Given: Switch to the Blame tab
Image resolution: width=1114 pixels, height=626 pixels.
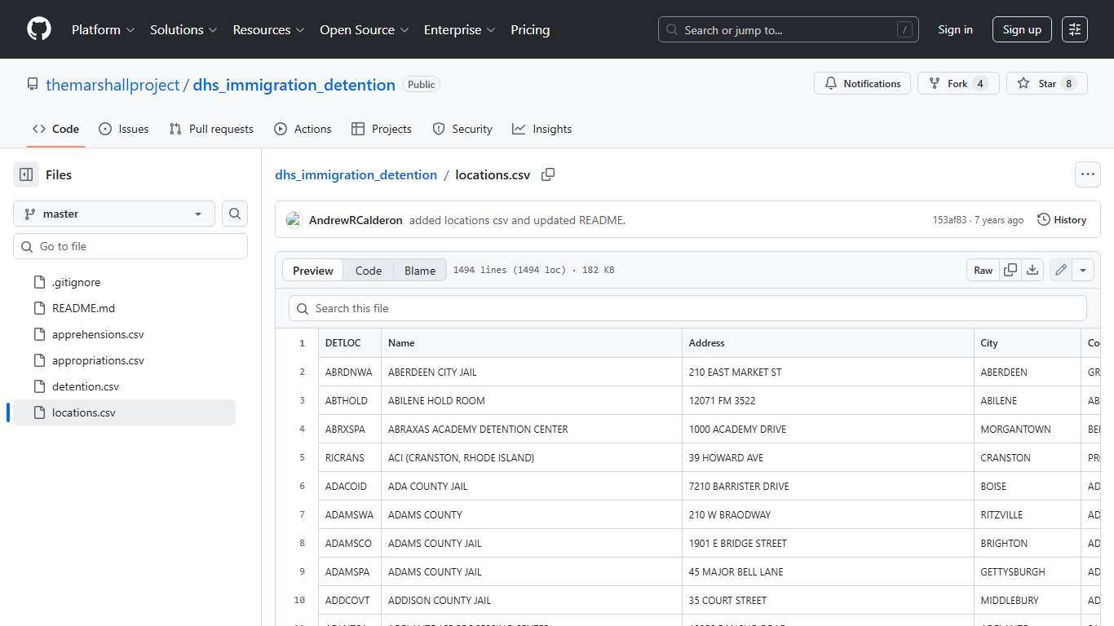Looking at the screenshot, I should [419, 270].
